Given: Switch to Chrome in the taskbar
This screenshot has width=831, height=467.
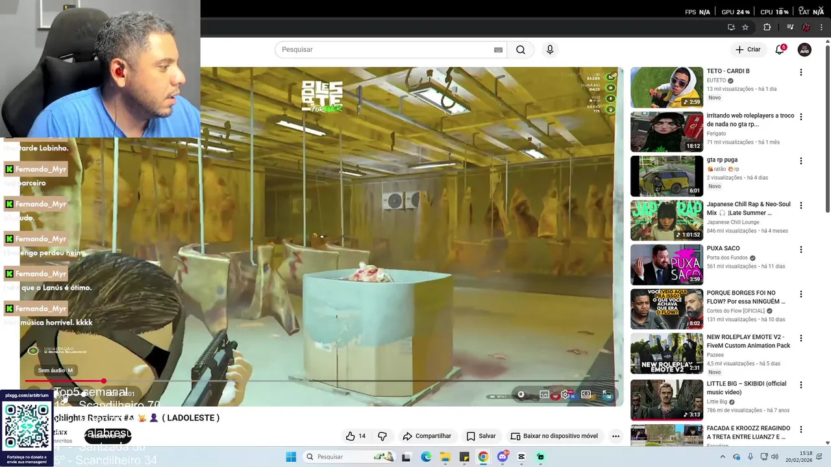Looking at the screenshot, I should (483, 457).
